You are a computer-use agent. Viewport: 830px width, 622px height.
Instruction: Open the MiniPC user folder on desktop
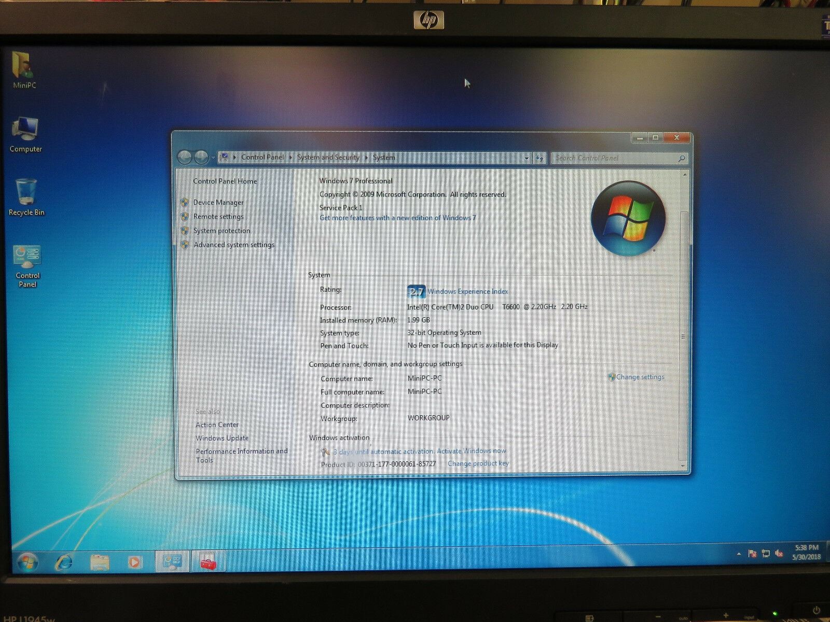point(23,70)
